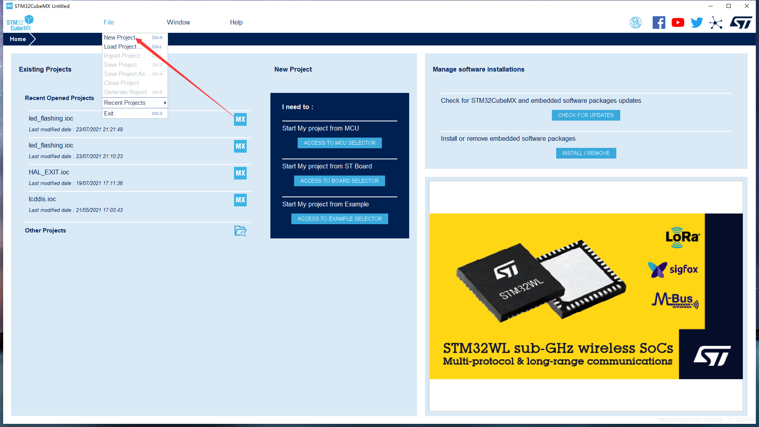Click the 10-year anniversary badge icon

click(636, 23)
